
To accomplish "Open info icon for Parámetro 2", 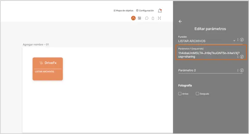I will pyautogui.click(x=242, y=71).
